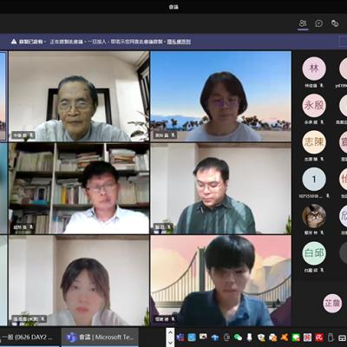
Task: Click the recording warning triangle icon
Action: click(x=14, y=42)
